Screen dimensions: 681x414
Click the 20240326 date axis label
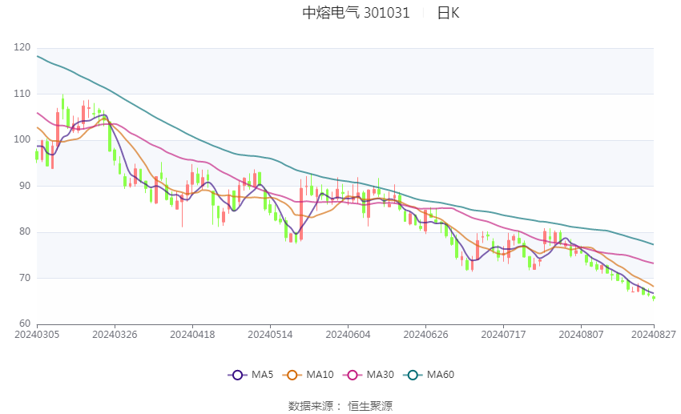115,335
